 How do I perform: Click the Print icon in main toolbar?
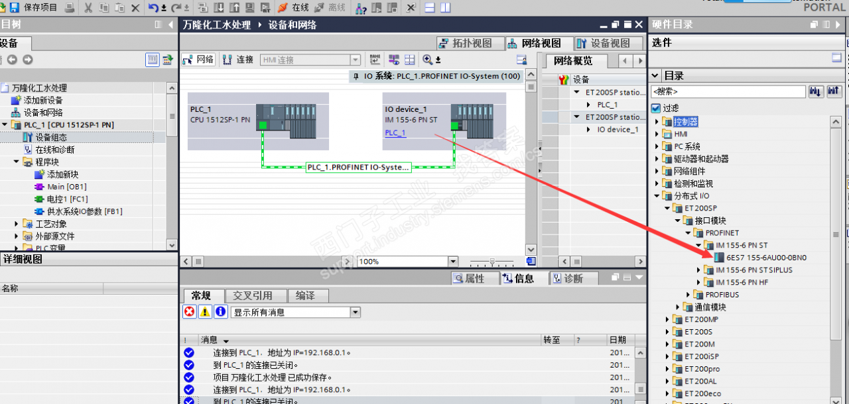pos(70,8)
